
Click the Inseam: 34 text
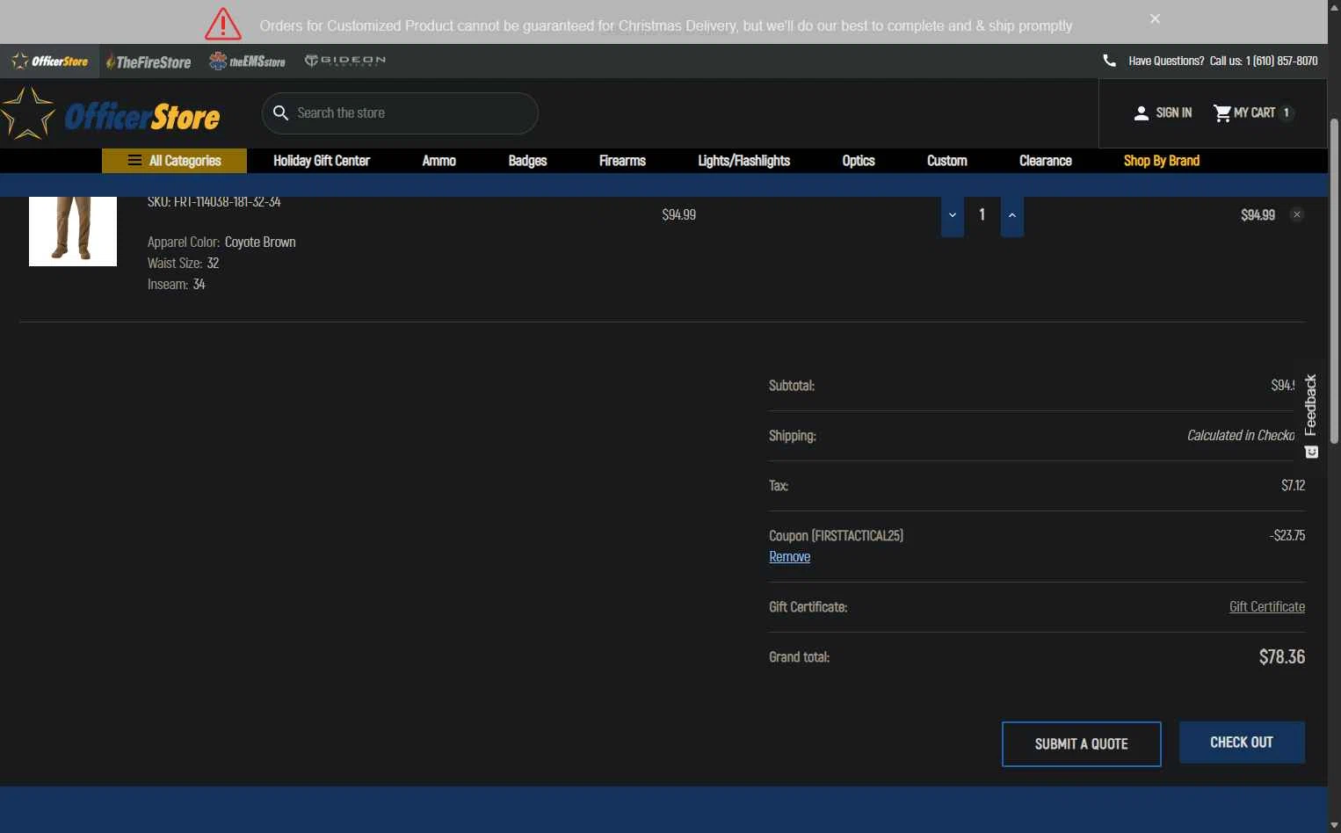click(x=177, y=285)
